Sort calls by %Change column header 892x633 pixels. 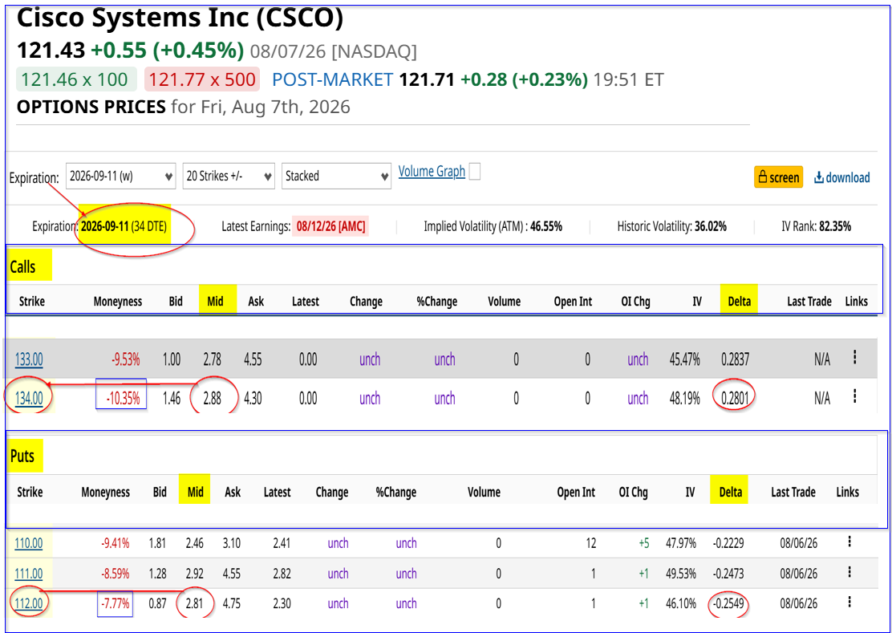[437, 302]
